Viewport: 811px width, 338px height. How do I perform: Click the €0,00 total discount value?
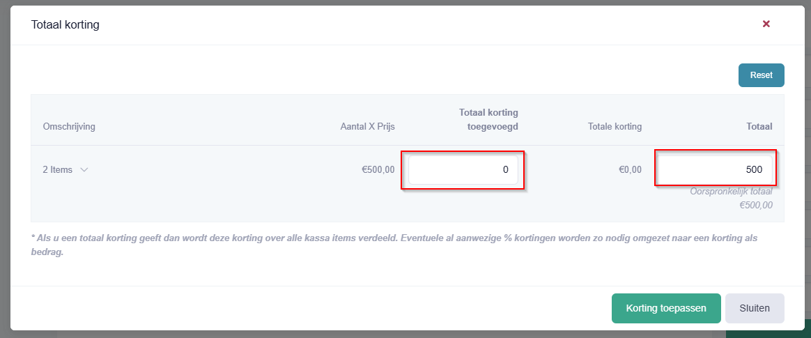pyautogui.click(x=630, y=170)
